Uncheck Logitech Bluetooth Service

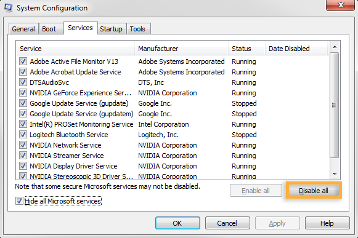point(23,135)
